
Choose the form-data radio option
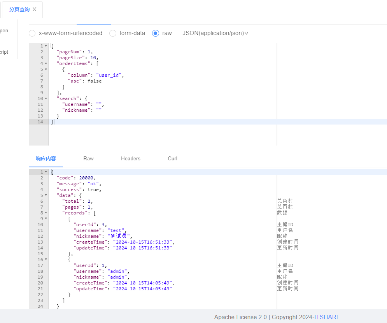113,33
